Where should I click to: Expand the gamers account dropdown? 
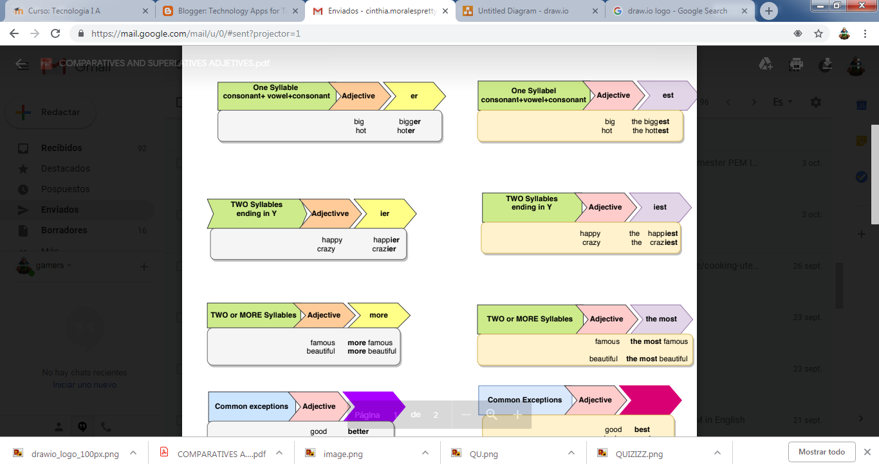(69, 265)
